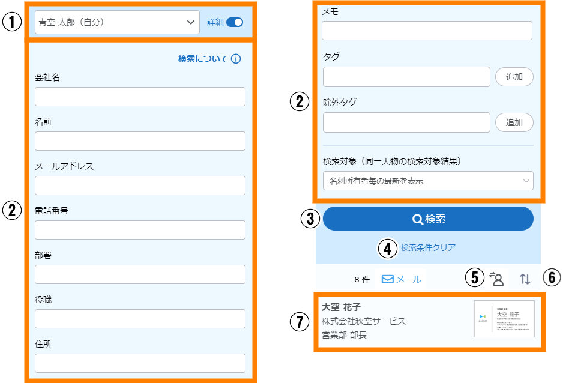Click the 検索条件クリア link
563x383 pixels.
(x=428, y=247)
